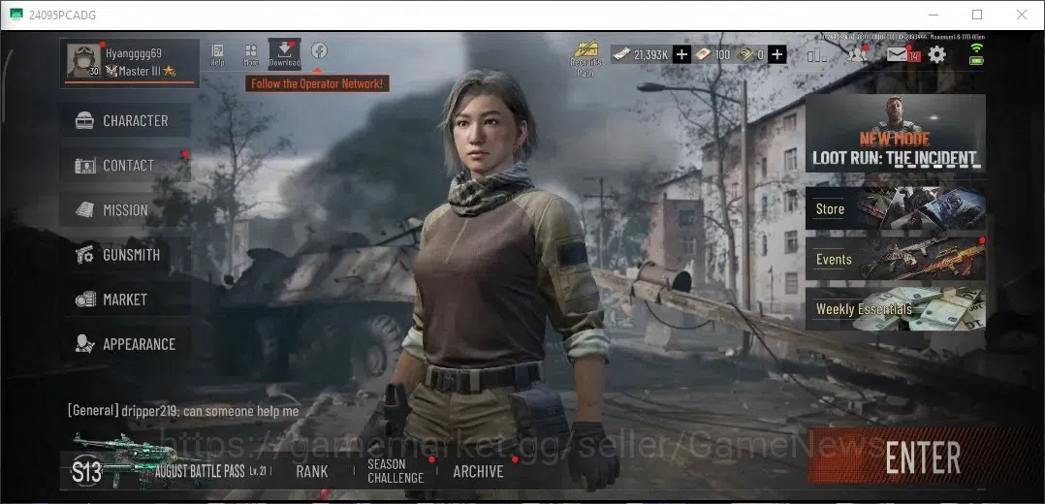Open the leaderboard bars icon
1045x504 pixels.
(816, 54)
